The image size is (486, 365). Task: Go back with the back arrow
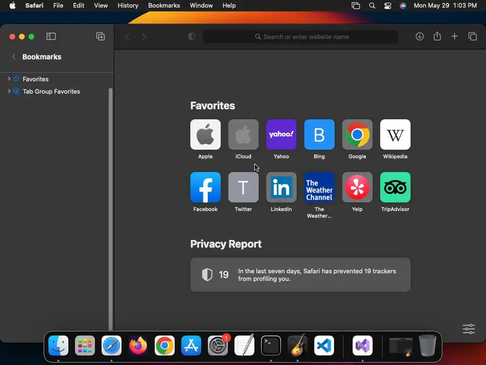point(127,37)
